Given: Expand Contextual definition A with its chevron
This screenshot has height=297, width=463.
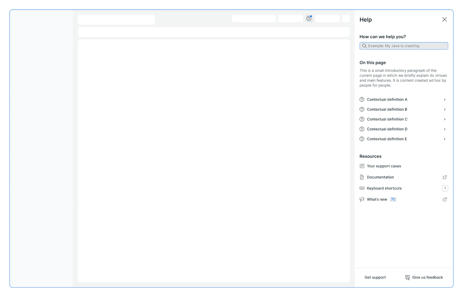Looking at the screenshot, I should tap(444, 99).
